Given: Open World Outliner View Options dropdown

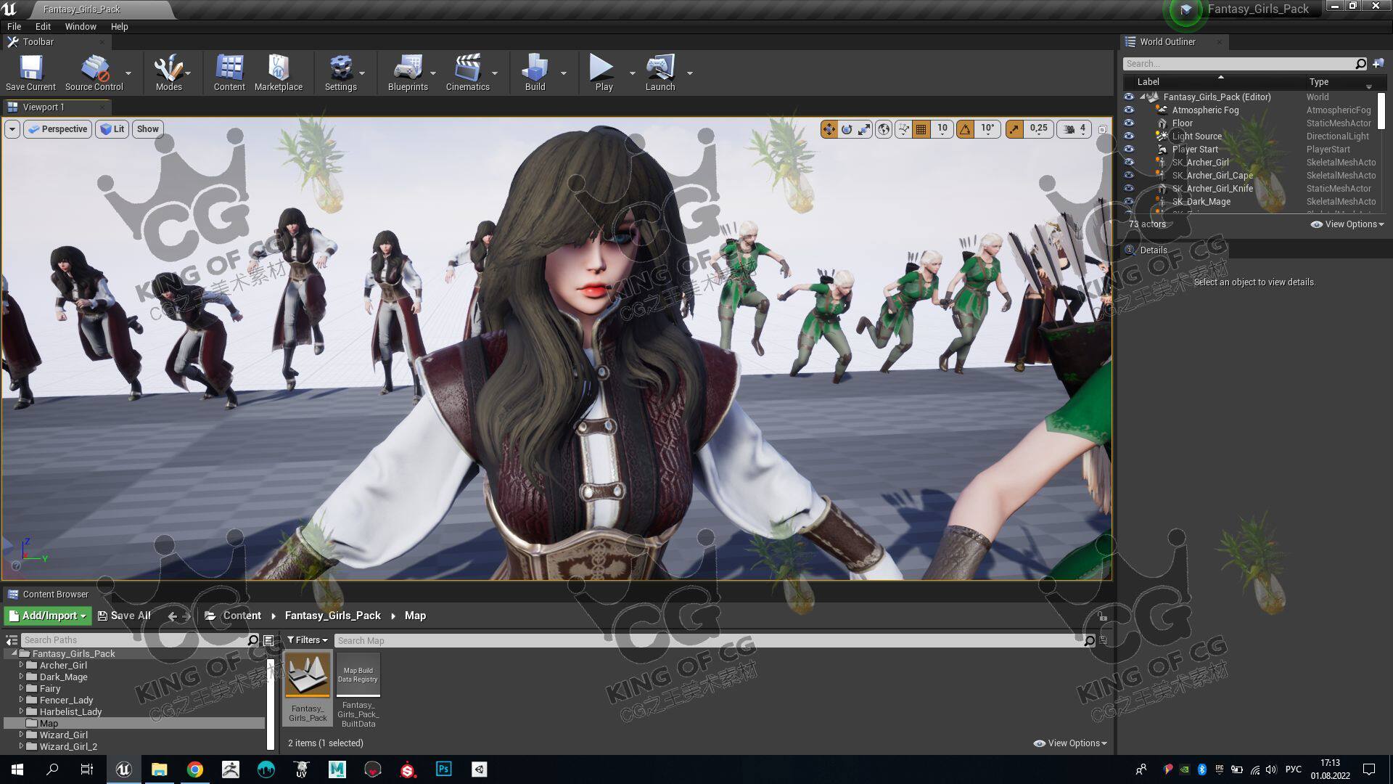Looking at the screenshot, I should coord(1347,224).
